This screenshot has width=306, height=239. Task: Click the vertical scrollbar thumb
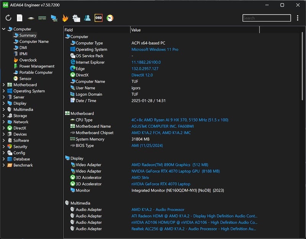(x=302, y=66)
